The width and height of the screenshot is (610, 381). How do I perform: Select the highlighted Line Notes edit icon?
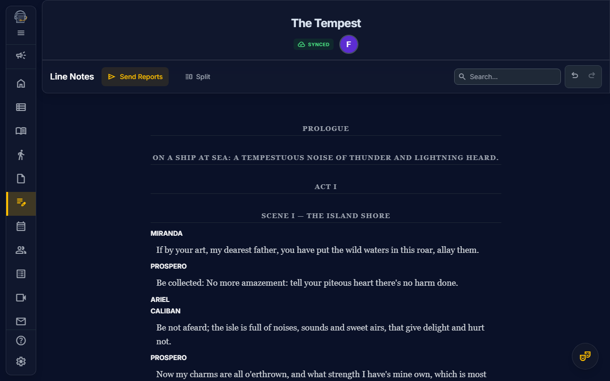point(21,204)
